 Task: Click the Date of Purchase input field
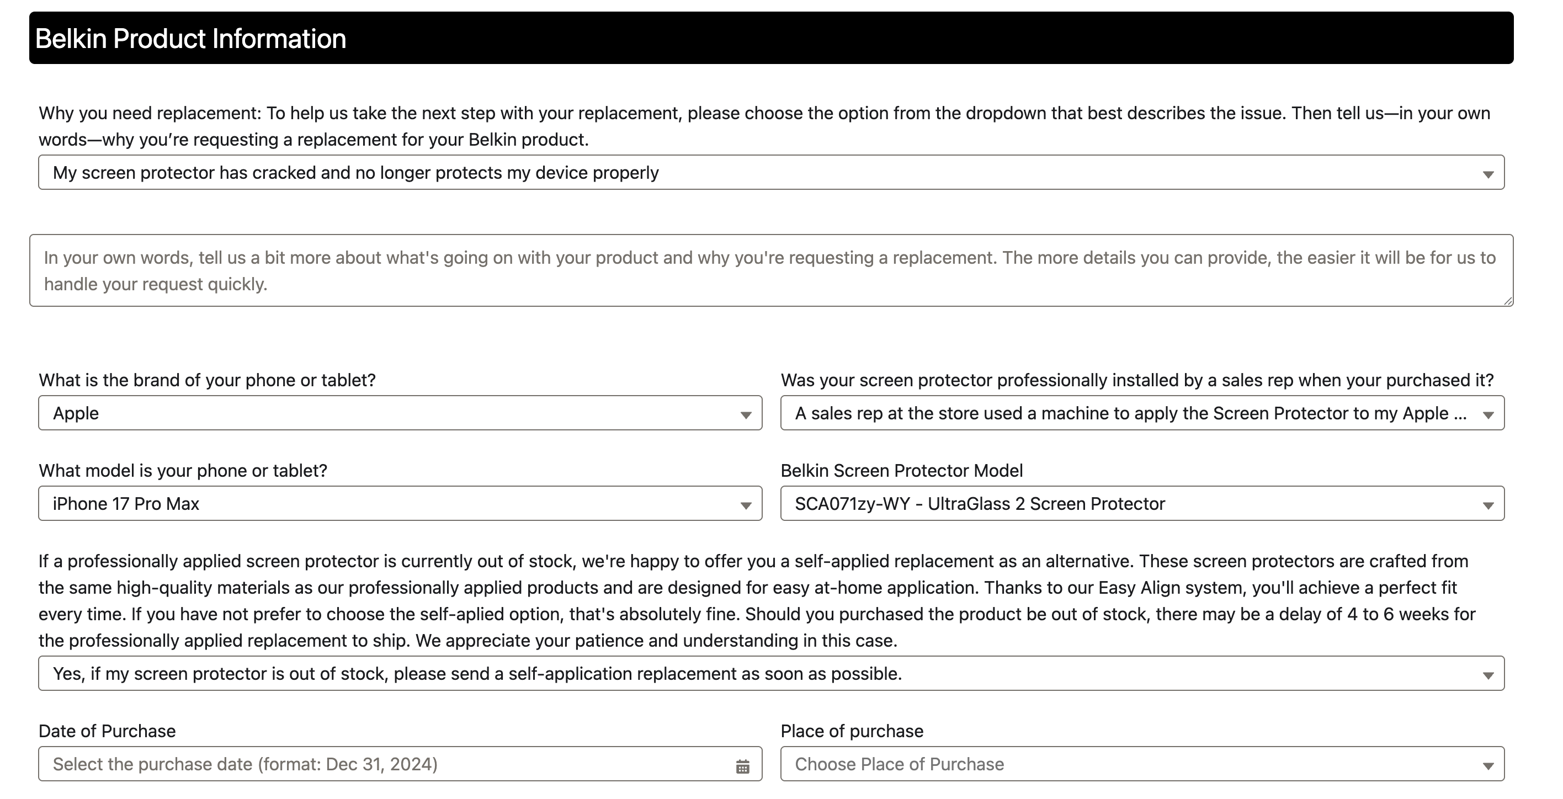400,764
